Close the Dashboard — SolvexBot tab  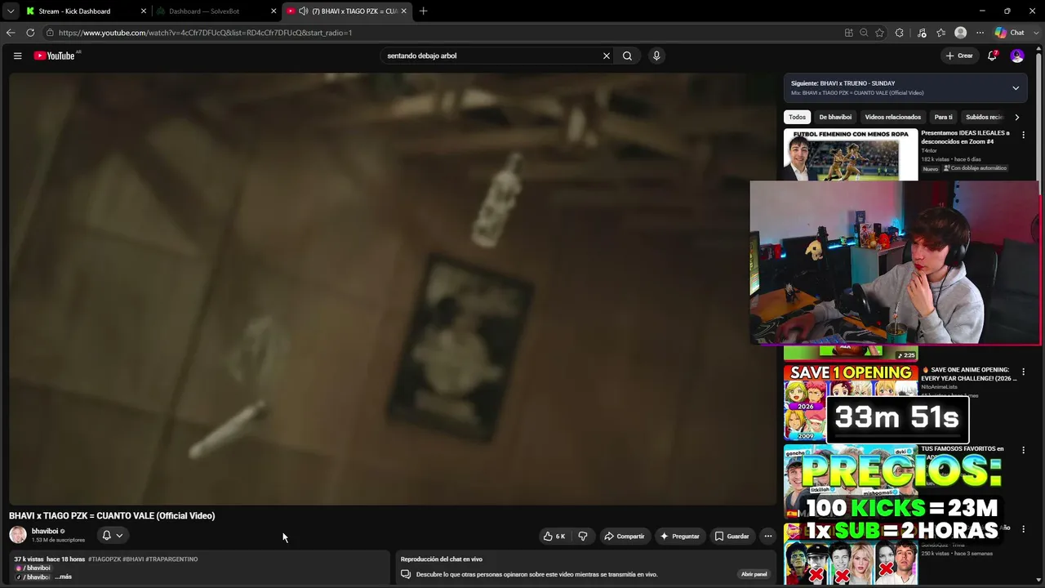pos(273,11)
